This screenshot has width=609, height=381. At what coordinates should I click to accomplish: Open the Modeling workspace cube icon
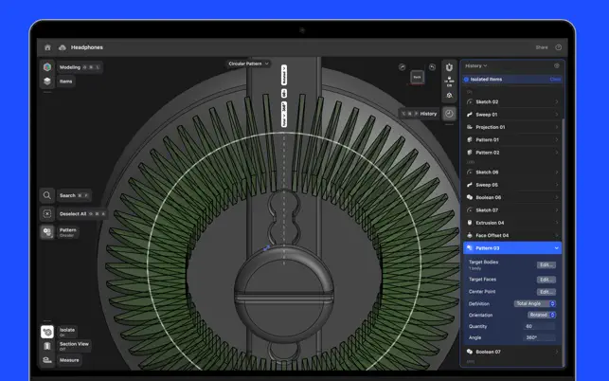click(x=47, y=67)
